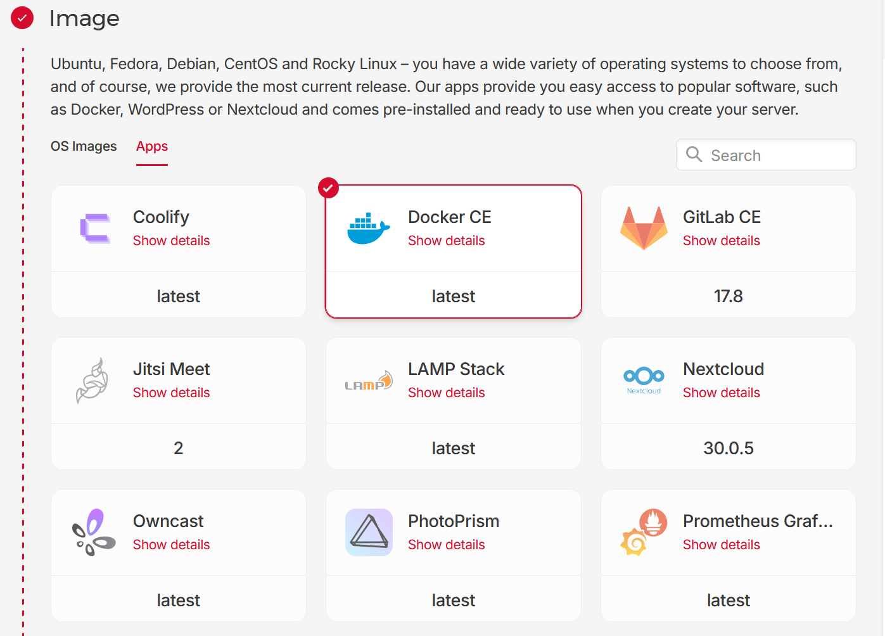Show details for Coolify
Viewport: 885px width, 636px height.
click(171, 241)
